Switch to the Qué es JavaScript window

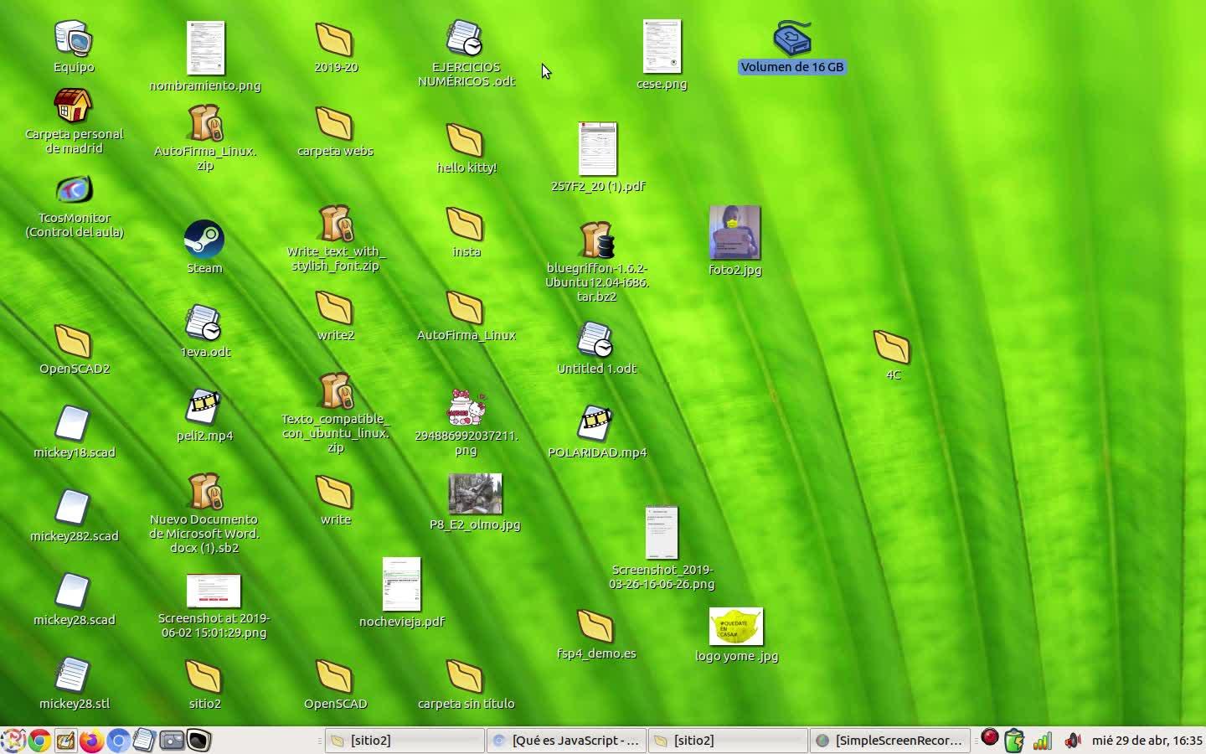point(566,741)
